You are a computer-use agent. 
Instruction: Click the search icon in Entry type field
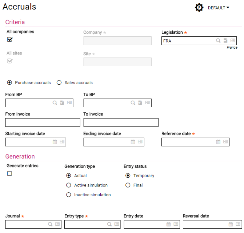(x=109, y=224)
